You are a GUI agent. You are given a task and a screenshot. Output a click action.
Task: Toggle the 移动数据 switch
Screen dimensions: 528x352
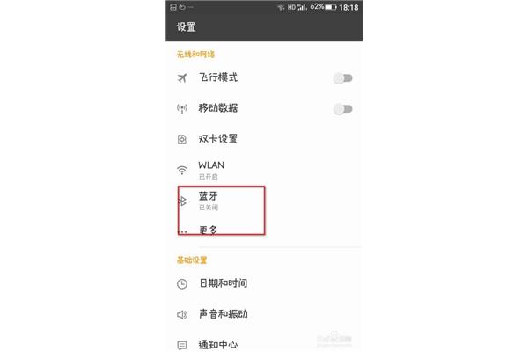pos(343,109)
